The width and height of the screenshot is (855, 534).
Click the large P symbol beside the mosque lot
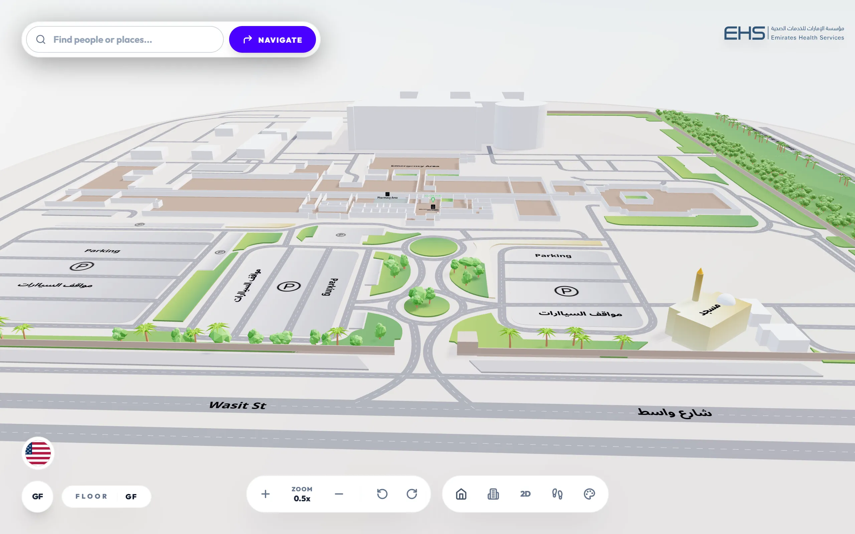(x=566, y=291)
